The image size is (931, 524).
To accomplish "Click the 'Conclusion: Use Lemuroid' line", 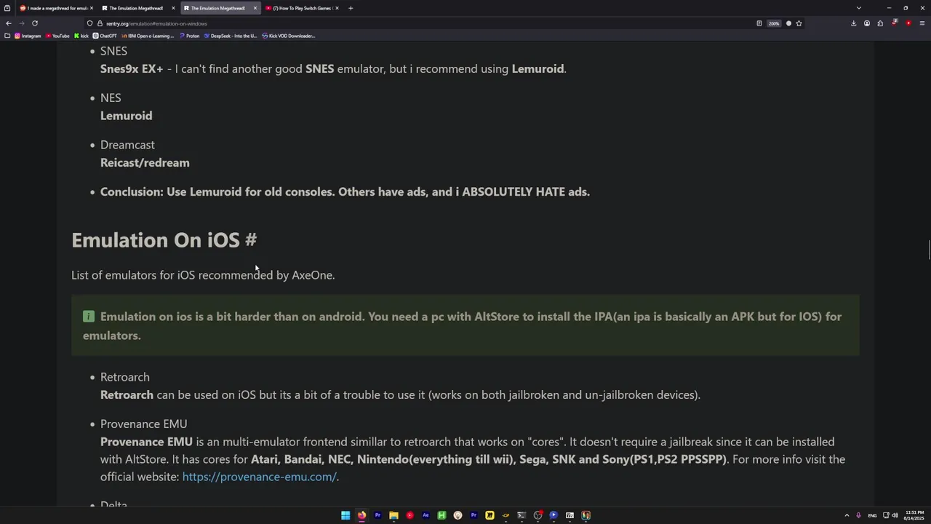I will pyautogui.click(x=345, y=192).
